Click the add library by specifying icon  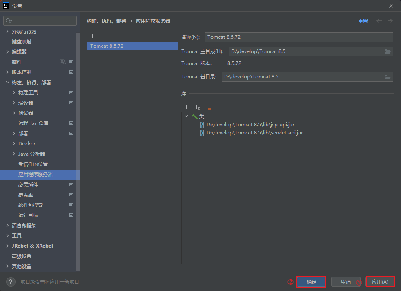(x=197, y=107)
